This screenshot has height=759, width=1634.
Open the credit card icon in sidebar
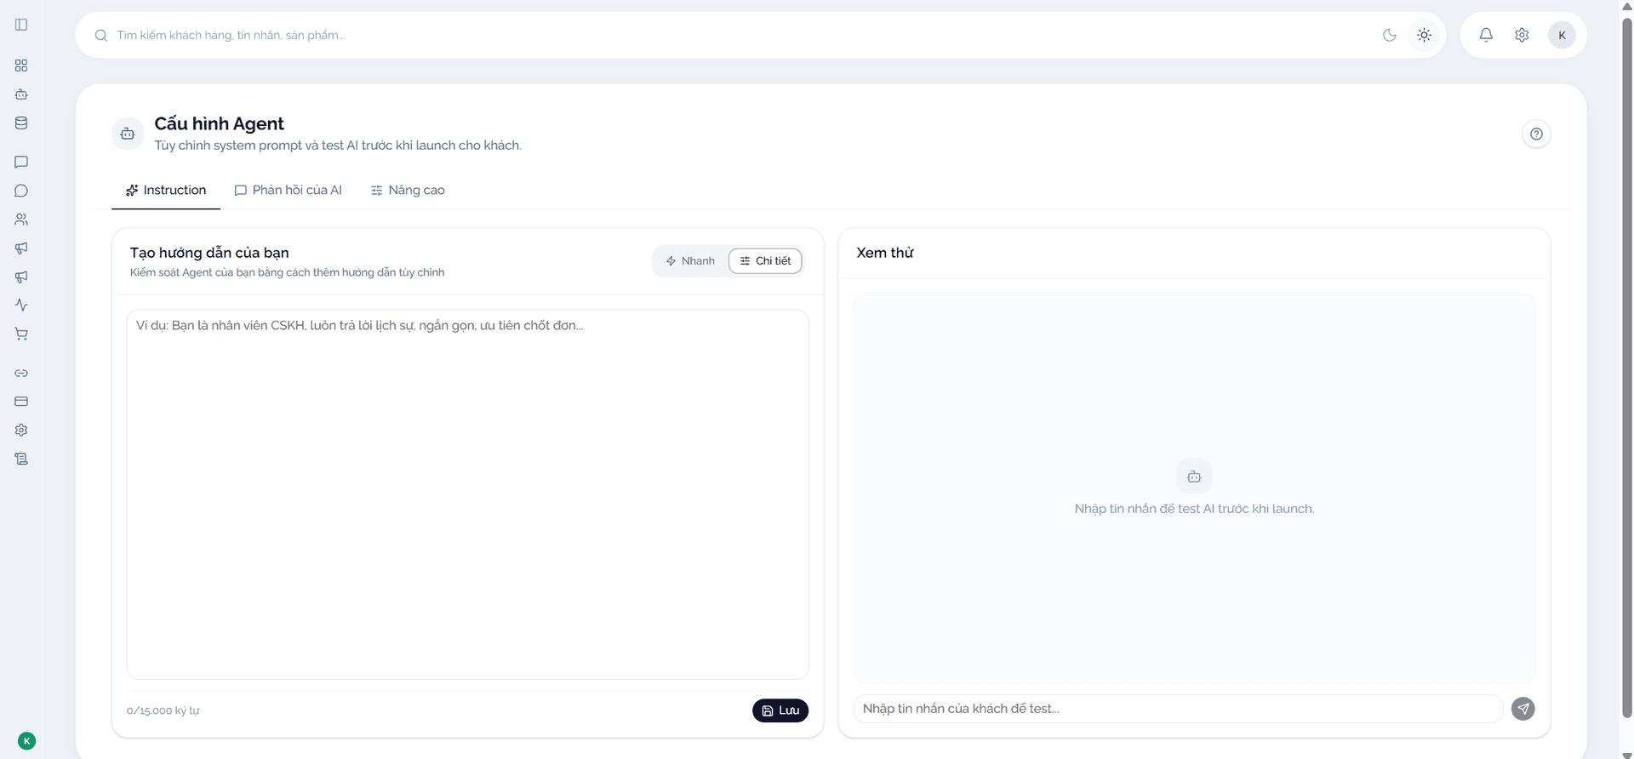[21, 401]
